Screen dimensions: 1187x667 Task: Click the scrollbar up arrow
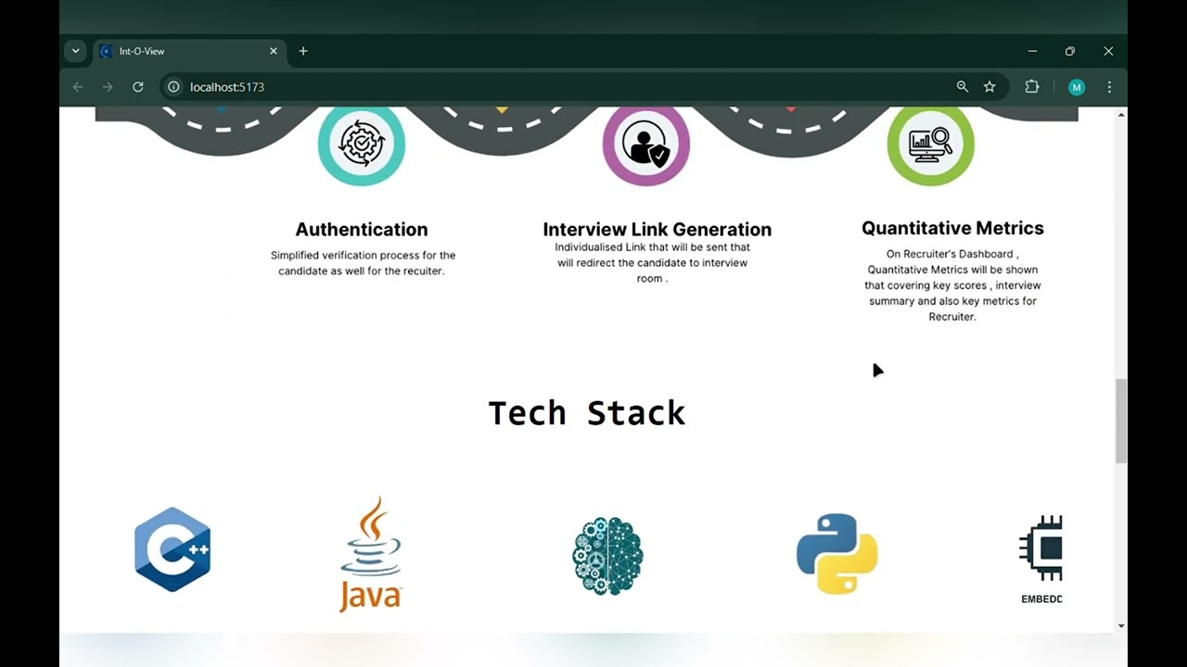pos(1121,114)
